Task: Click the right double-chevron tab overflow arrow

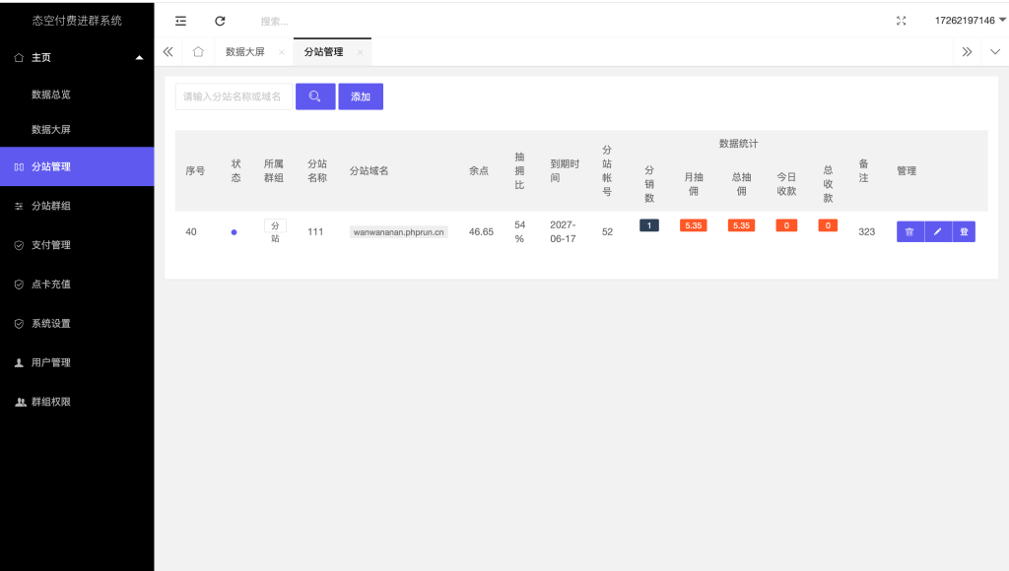Action: pos(967,52)
